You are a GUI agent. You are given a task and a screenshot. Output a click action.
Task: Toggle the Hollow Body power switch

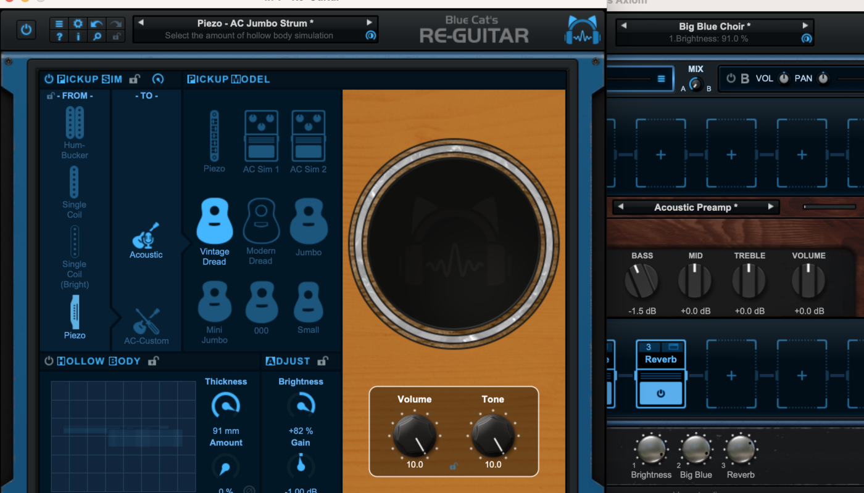(49, 361)
